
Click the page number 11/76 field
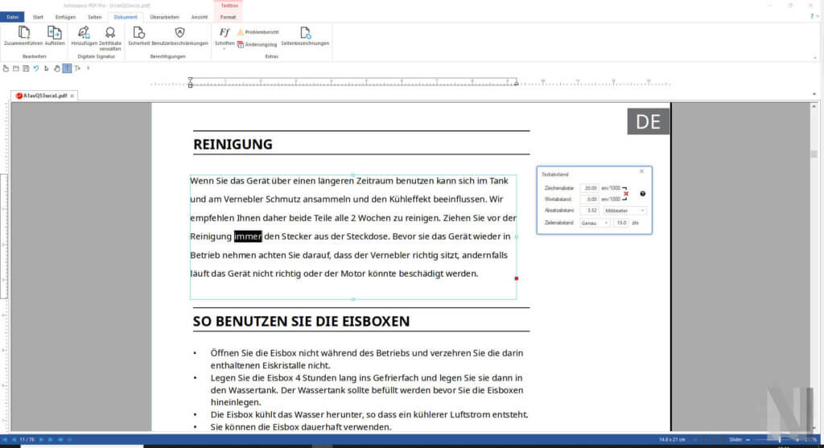[27, 440]
